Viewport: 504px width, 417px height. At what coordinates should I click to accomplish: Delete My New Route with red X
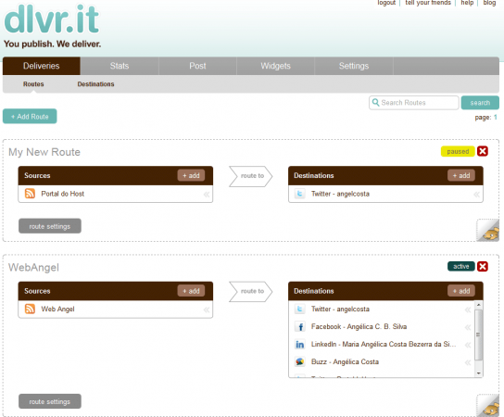click(x=483, y=151)
